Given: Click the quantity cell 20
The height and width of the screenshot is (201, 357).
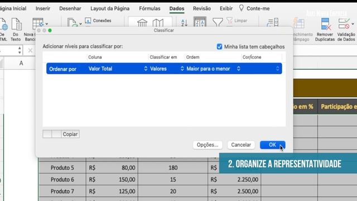Looking at the screenshot, I should [173, 192].
